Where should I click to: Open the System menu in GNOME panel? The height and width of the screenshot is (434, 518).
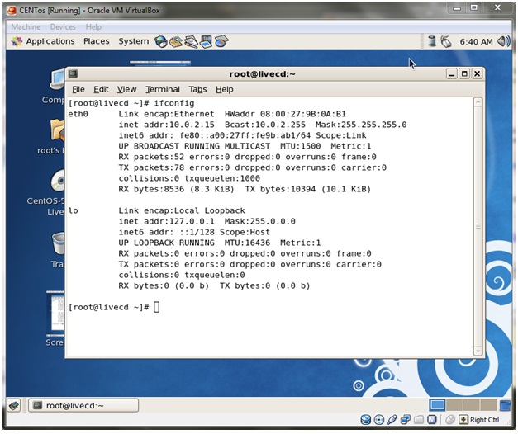[134, 41]
